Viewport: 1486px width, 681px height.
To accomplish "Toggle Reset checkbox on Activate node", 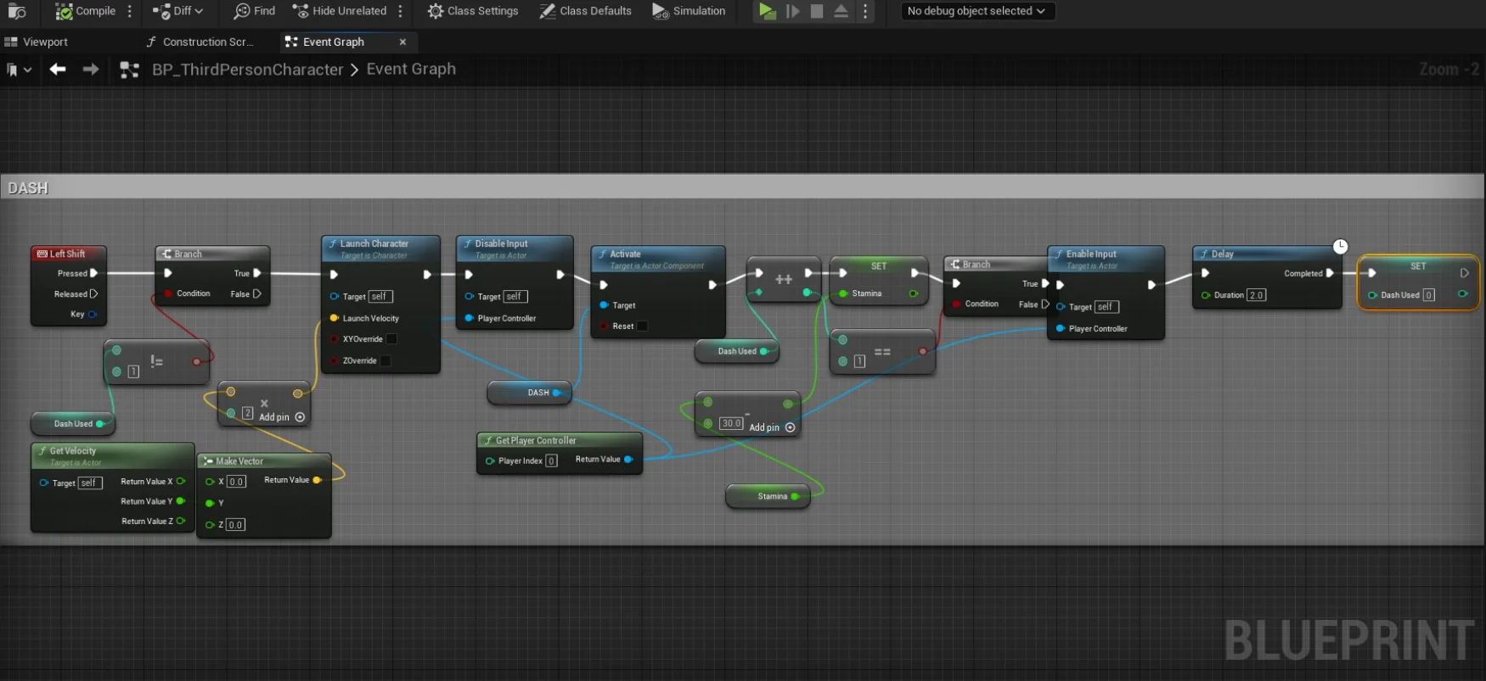I will click(x=643, y=326).
